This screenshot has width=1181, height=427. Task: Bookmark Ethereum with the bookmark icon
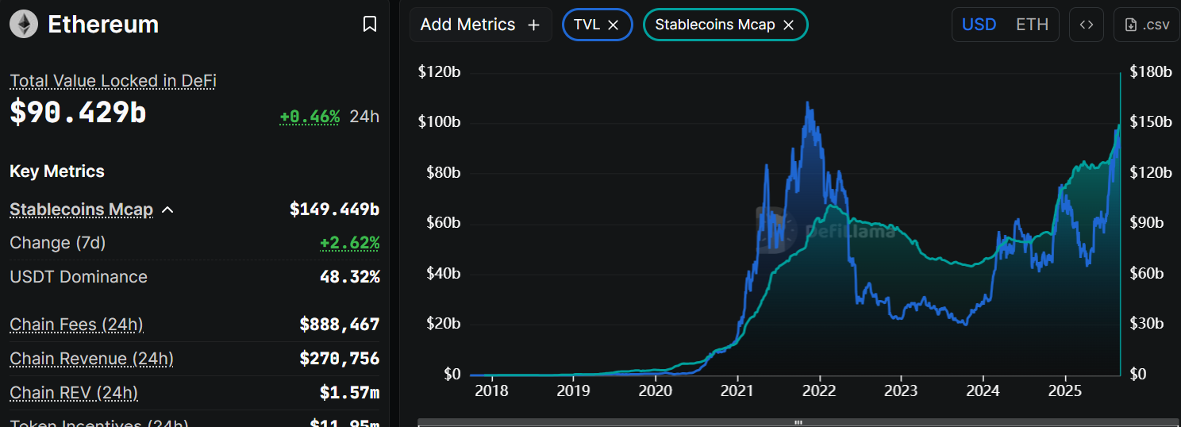tap(370, 25)
